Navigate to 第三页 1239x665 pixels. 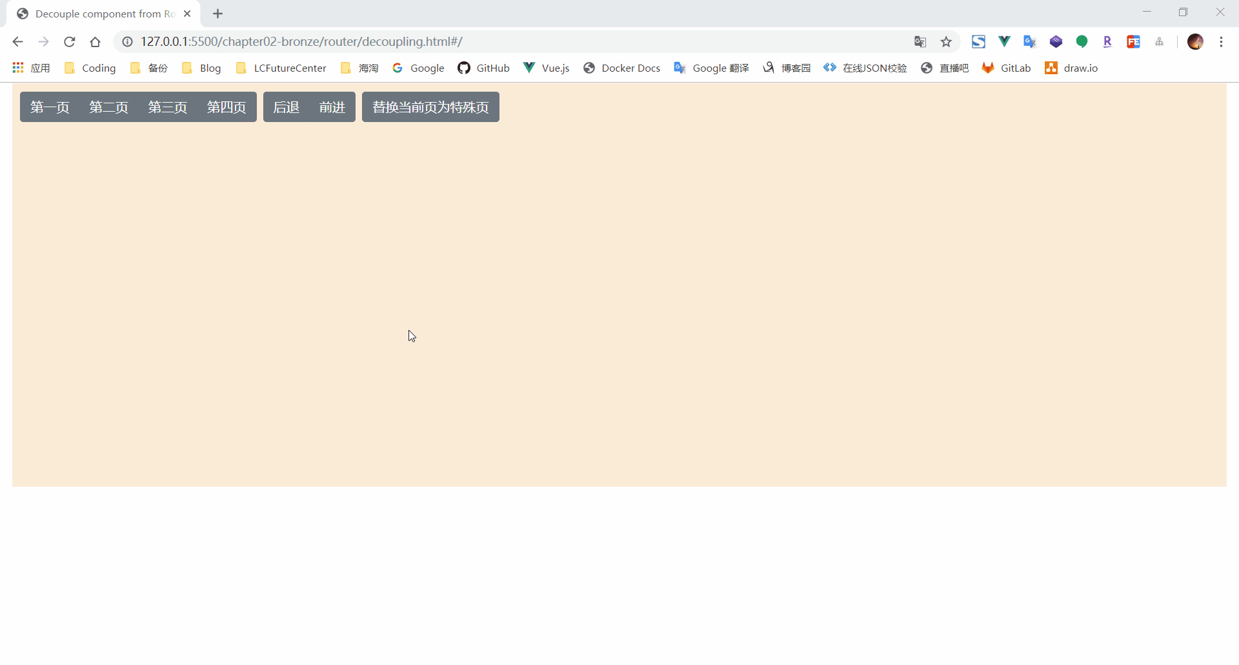coord(168,107)
